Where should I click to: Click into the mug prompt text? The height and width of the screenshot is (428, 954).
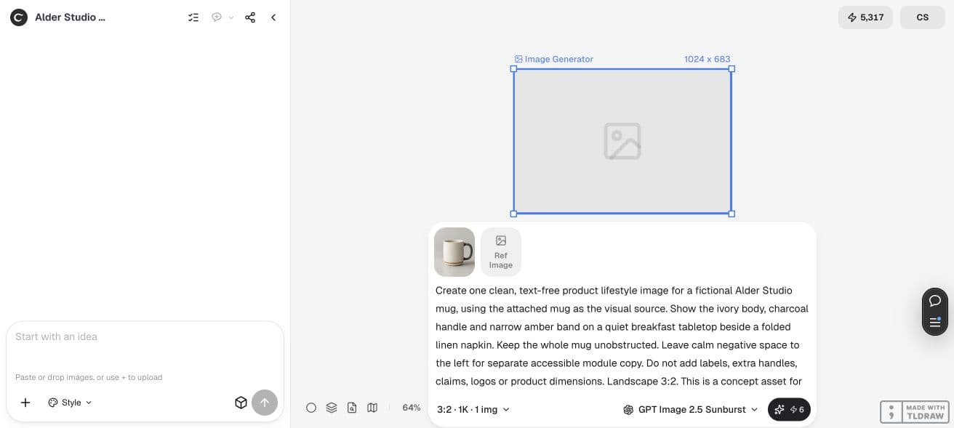(622, 336)
